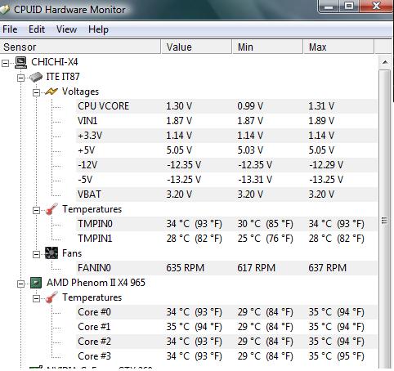Click the Voltages lightning bolt icon
Viewport: 394px width, 371px height.
tap(51, 92)
